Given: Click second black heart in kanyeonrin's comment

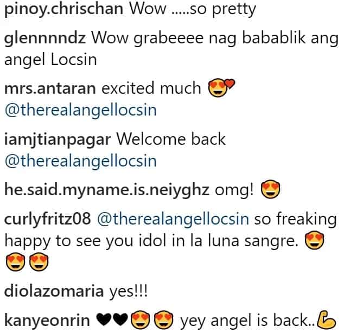Looking at the screenshot, I should 120,320.
